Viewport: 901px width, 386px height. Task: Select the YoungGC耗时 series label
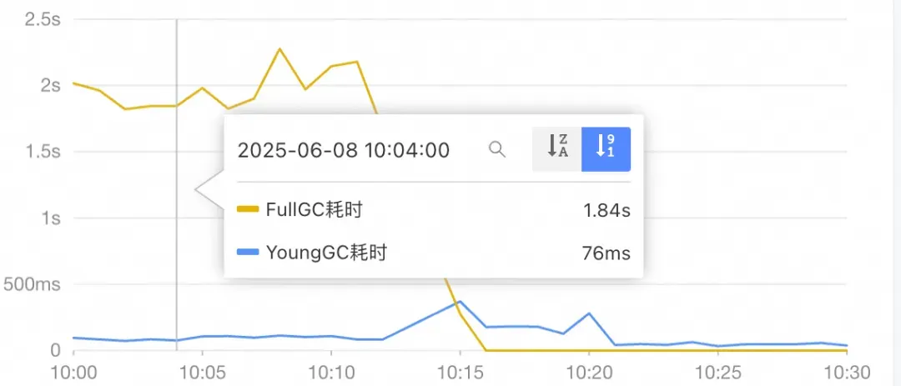pyautogui.click(x=326, y=253)
